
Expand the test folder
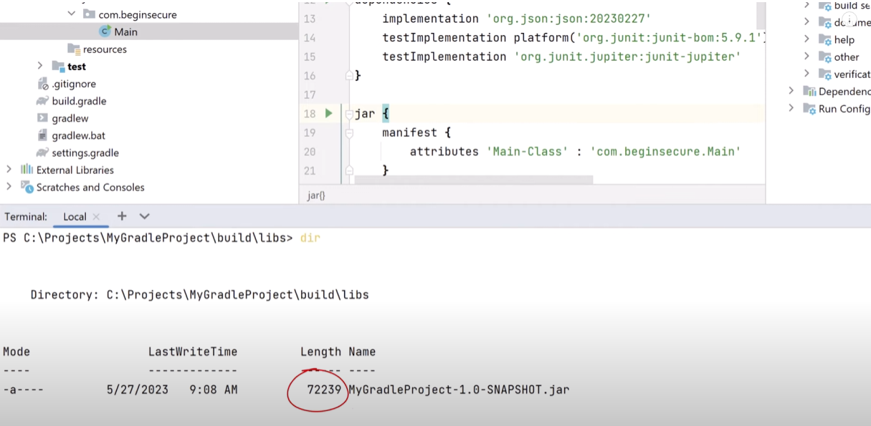(x=40, y=66)
